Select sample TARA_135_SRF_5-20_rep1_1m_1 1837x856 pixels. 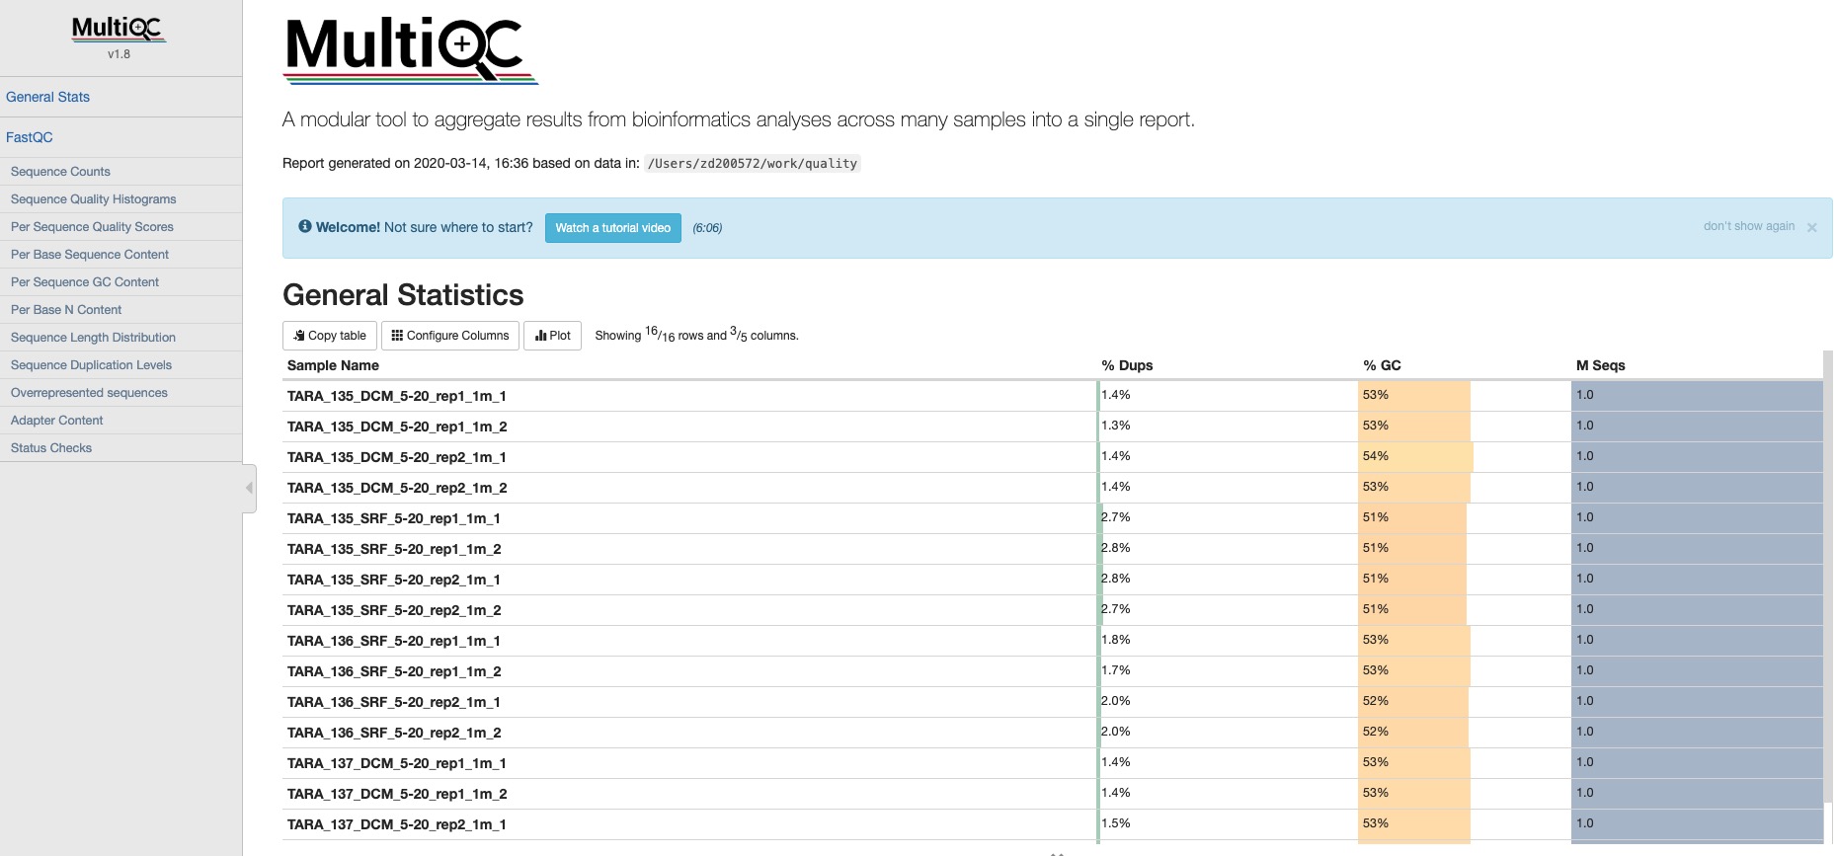pyautogui.click(x=394, y=518)
